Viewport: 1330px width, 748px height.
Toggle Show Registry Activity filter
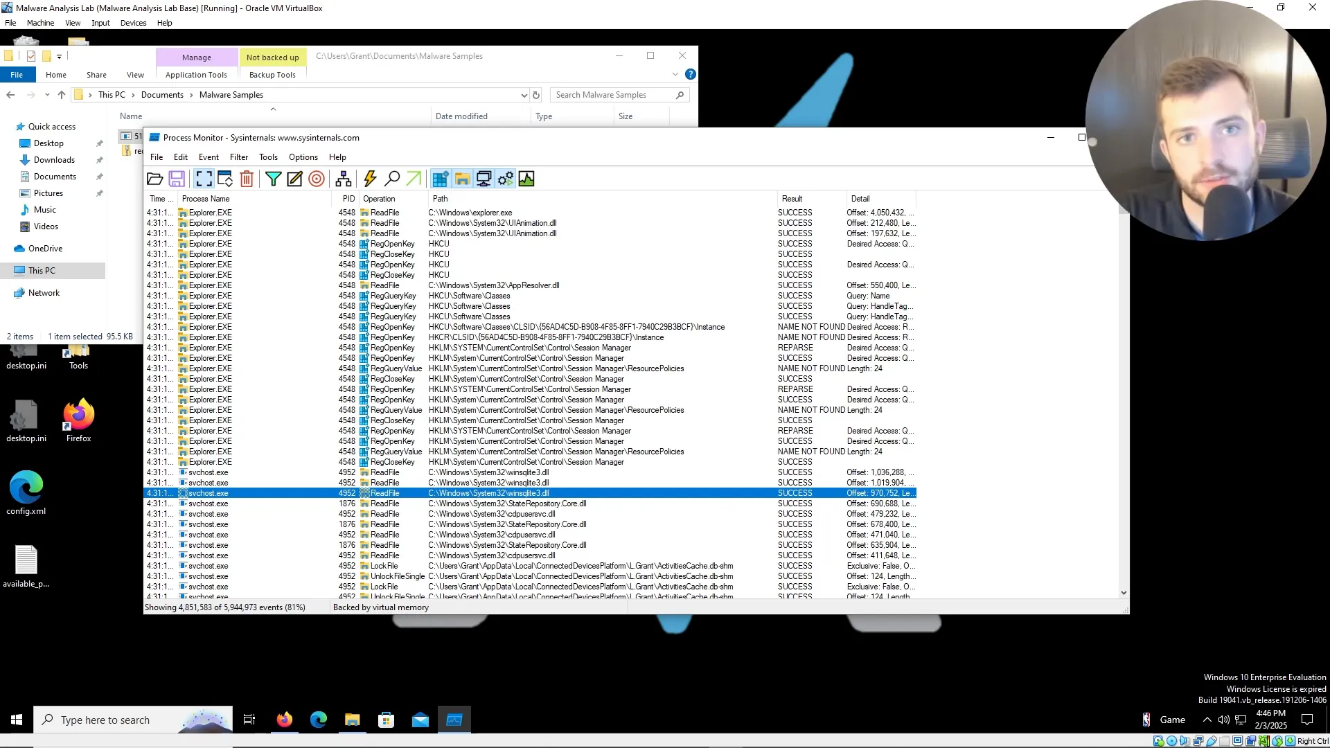coord(440,179)
